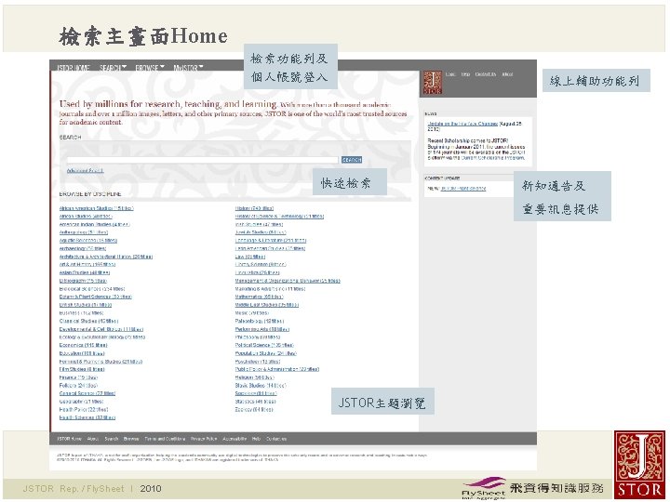
Task: Open the Advanced Search link
Action: [x=85, y=171]
